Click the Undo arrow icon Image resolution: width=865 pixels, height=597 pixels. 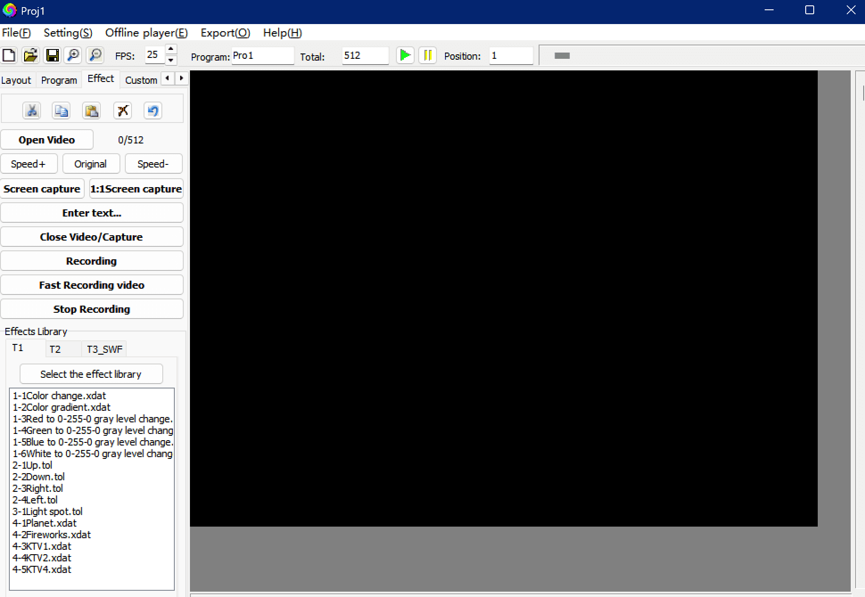(x=153, y=110)
